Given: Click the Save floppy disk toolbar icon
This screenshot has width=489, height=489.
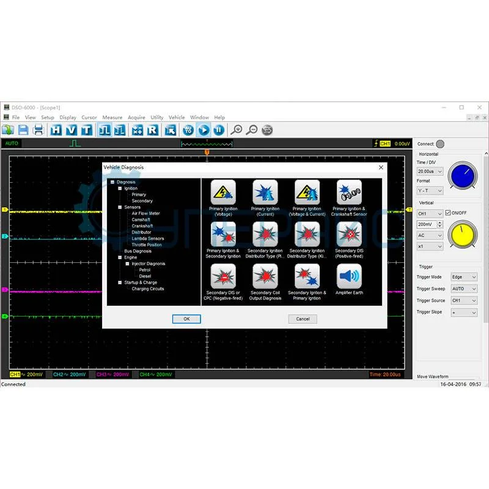Looking at the screenshot, I should [x=23, y=130].
